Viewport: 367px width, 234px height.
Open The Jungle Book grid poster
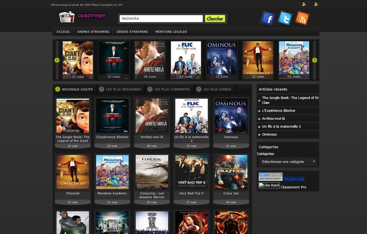[x=73, y=116]
